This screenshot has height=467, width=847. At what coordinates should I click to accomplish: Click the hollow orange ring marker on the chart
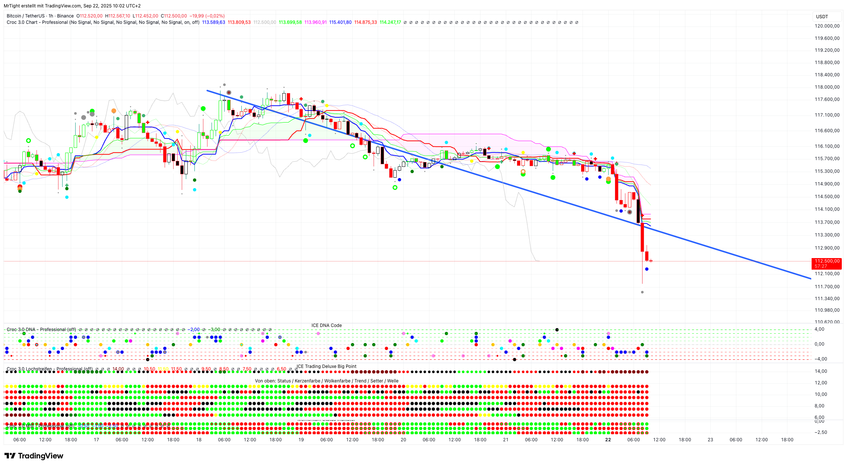[523, 172]
